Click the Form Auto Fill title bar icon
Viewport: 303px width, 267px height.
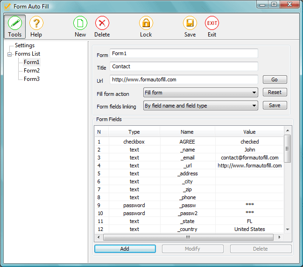click(x=7, y=6)
